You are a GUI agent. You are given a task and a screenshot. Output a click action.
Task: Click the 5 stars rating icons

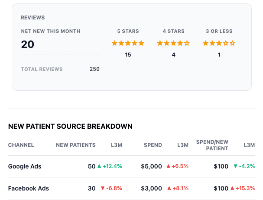[128, 43]
